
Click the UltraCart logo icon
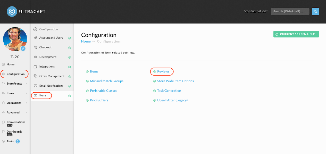[12, 11]
